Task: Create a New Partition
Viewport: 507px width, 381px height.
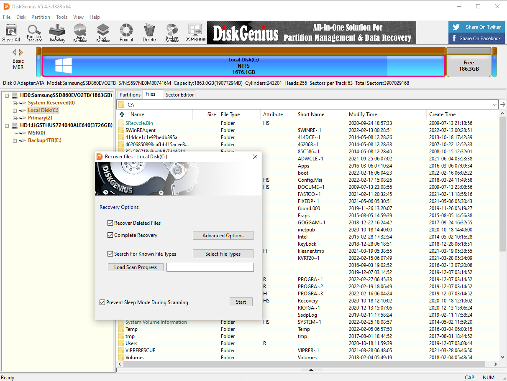Action: click(103, 33)
